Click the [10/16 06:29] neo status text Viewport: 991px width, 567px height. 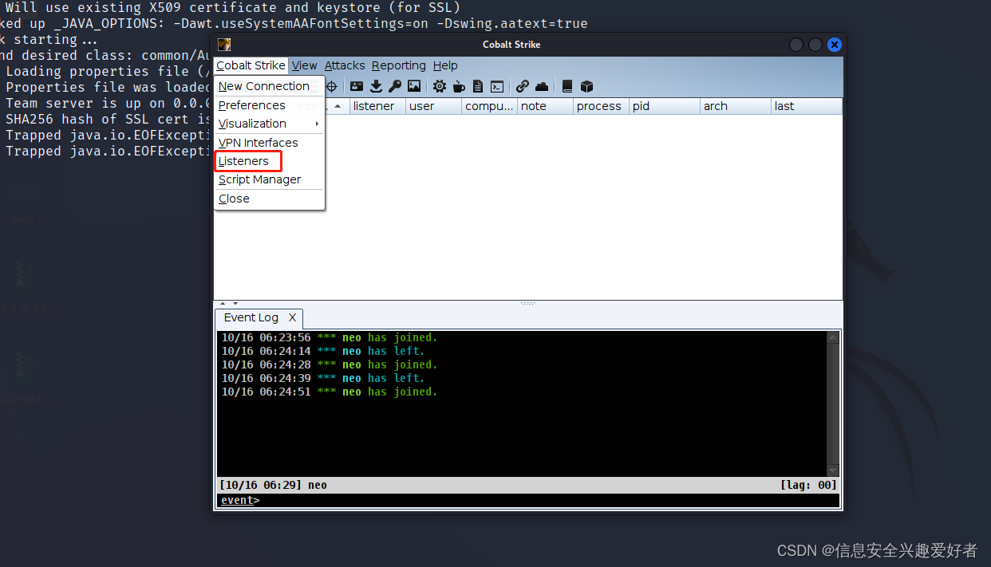(x=274, y=485)
